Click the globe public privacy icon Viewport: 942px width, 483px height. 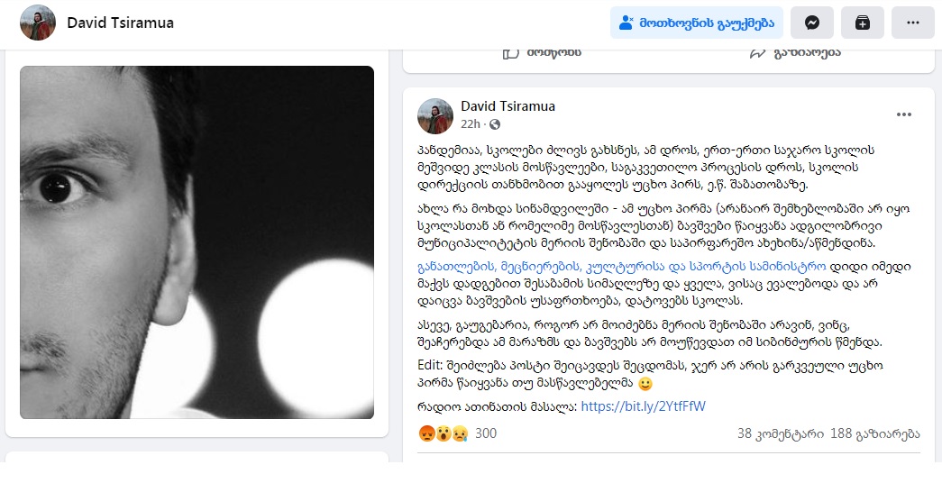pyautogui.click(x=495, y=124)
